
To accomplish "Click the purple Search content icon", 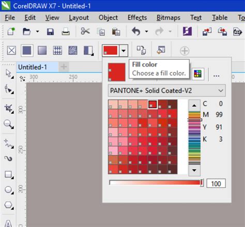I will point(187,31).
